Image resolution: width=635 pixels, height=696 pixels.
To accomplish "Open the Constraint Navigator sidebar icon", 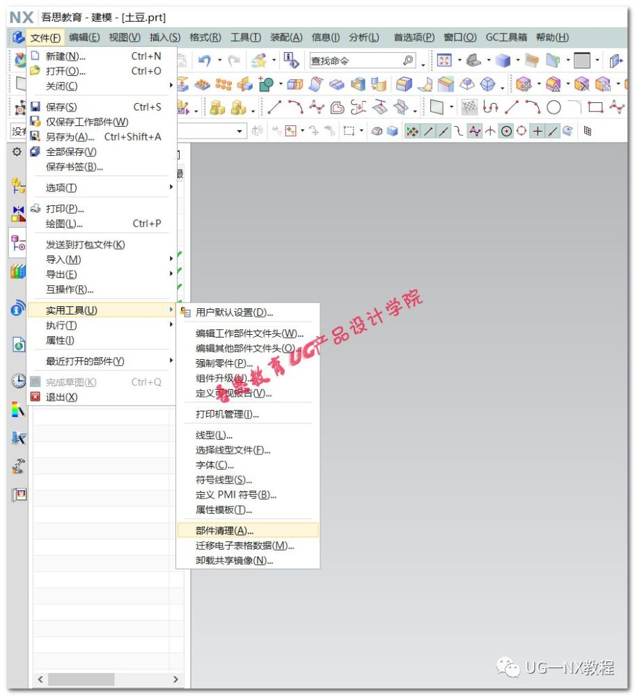I will [18, 214].
